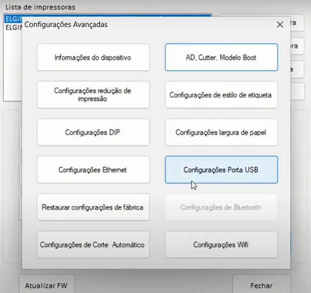311x293 pixels.
Task: Open Configurações de Corte Automático
Action: click(93, 244)
